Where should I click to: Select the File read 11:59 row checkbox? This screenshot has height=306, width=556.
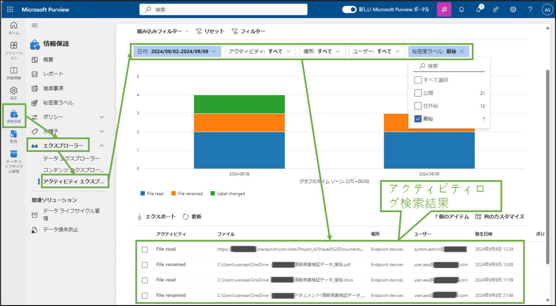click(x=145, y=280)
